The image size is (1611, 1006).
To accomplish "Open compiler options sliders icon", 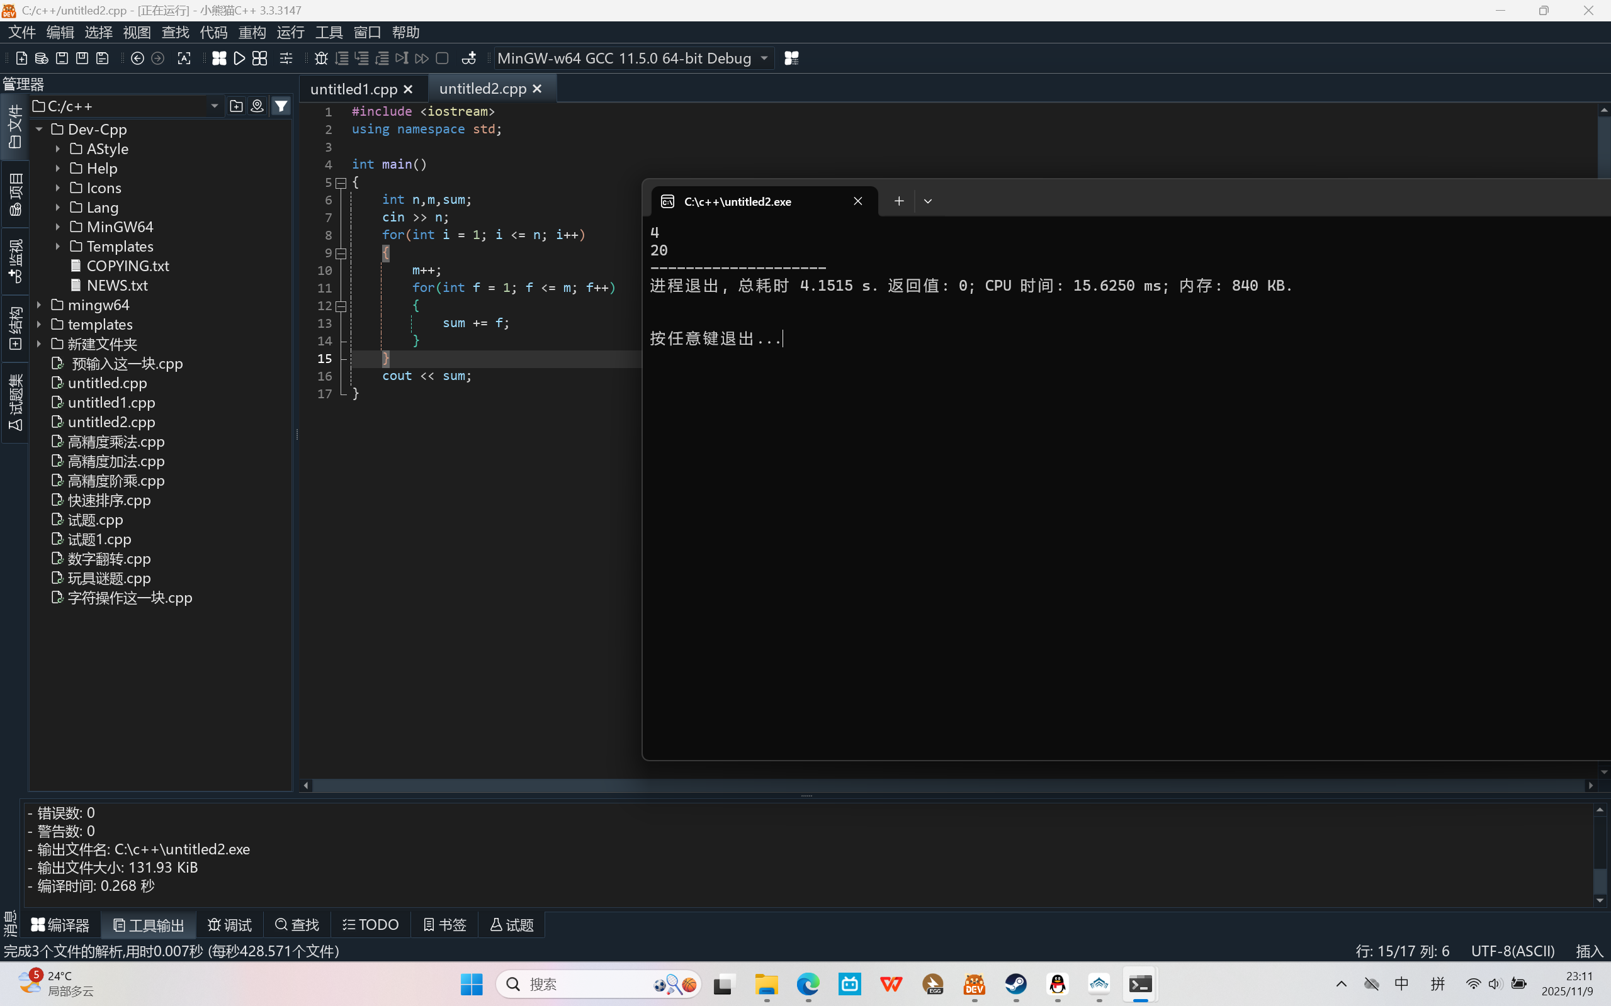I will point(286,59).
